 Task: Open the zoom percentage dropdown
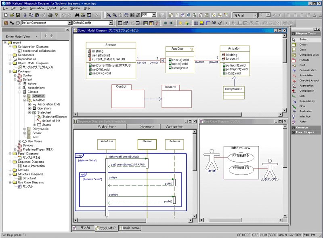[154, 15]
